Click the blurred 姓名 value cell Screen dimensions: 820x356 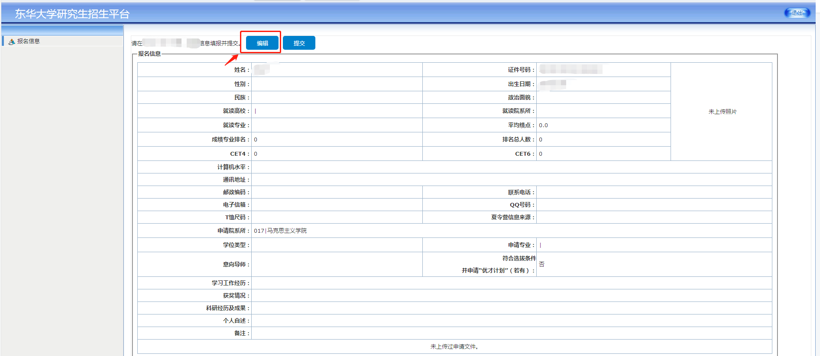tap(262, 70)
